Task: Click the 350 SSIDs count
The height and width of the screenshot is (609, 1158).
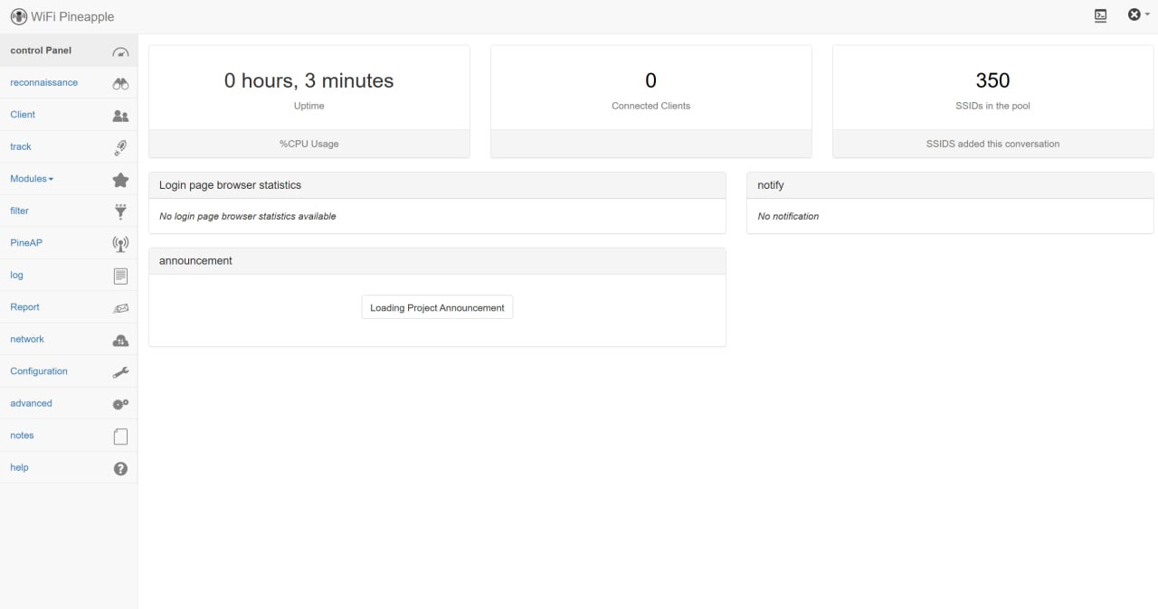Action: [992, 80]
